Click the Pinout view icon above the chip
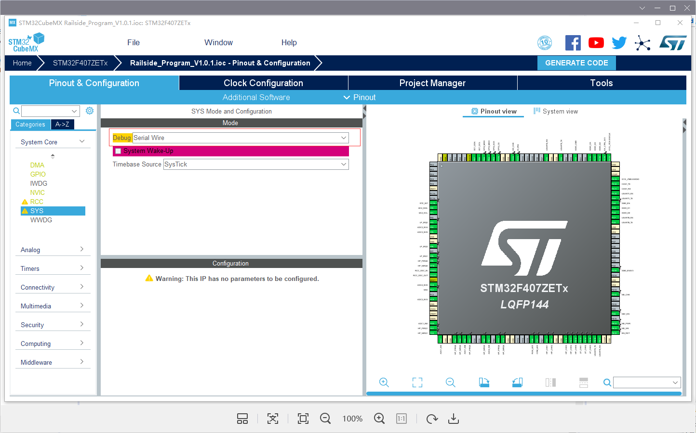 (x=493, y=111)
